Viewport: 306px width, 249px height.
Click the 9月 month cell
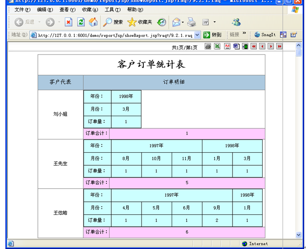[x=217, y=208]
